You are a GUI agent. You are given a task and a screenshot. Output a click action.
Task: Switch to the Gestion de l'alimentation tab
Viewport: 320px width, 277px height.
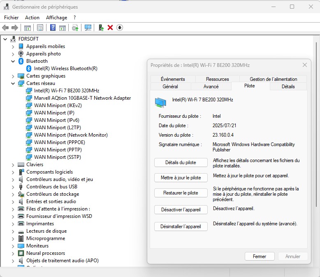273,79
